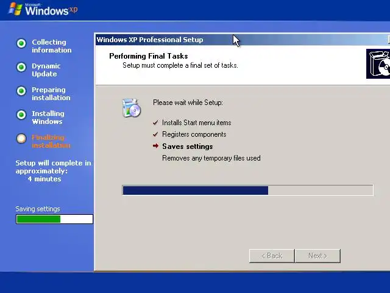Click 'Please wait while Setup:' text

[x=188, y=103]
